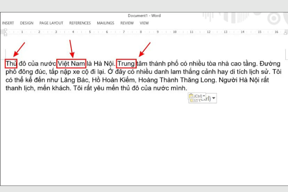This screenshot has height=192, width=288.
Task: Click on "Hồ Hoàn Kiếm" in the text
Action: 113,80
